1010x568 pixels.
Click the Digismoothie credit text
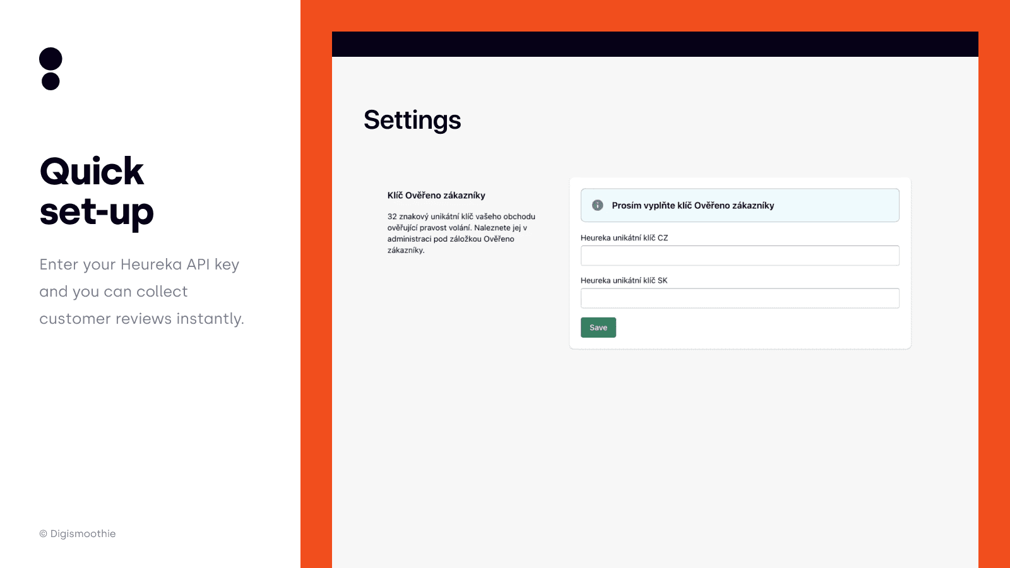click(x=77, y=533)
